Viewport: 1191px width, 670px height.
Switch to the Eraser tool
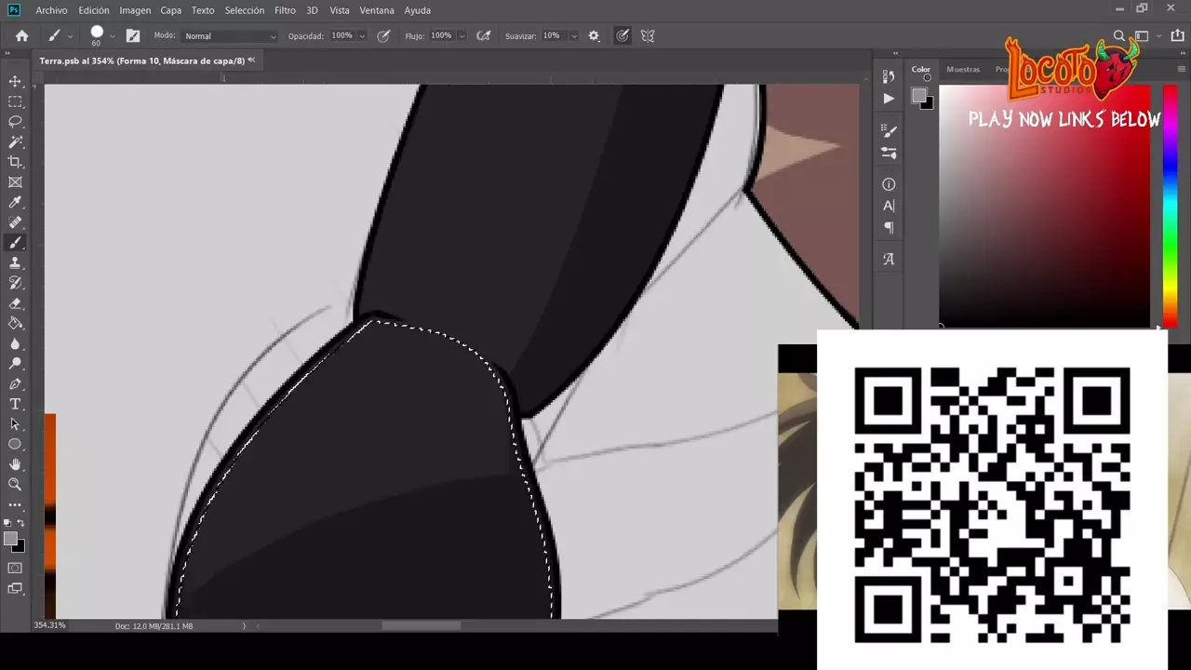tap(15, 303)
